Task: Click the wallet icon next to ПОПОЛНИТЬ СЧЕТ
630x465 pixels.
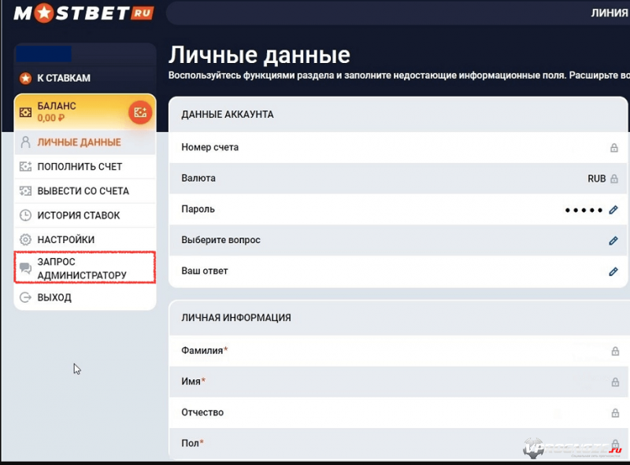Action: (x=24, y=166)
